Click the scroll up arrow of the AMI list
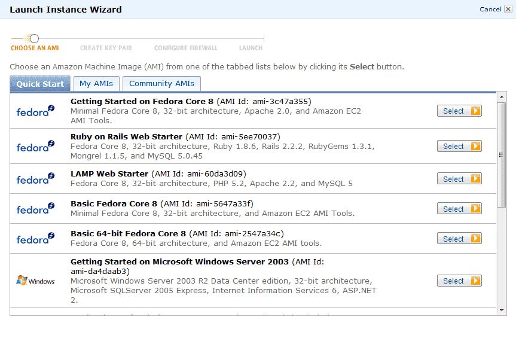 coord(502,97)
